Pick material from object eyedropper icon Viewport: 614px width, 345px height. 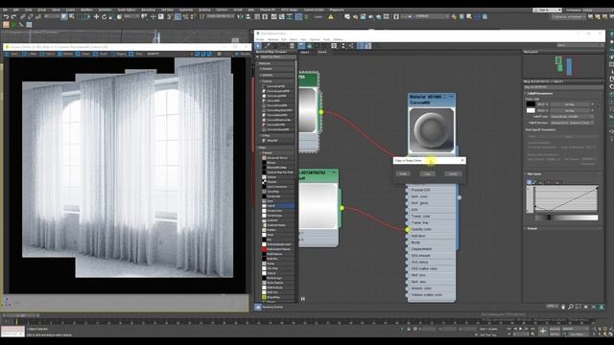click(267, 46)
